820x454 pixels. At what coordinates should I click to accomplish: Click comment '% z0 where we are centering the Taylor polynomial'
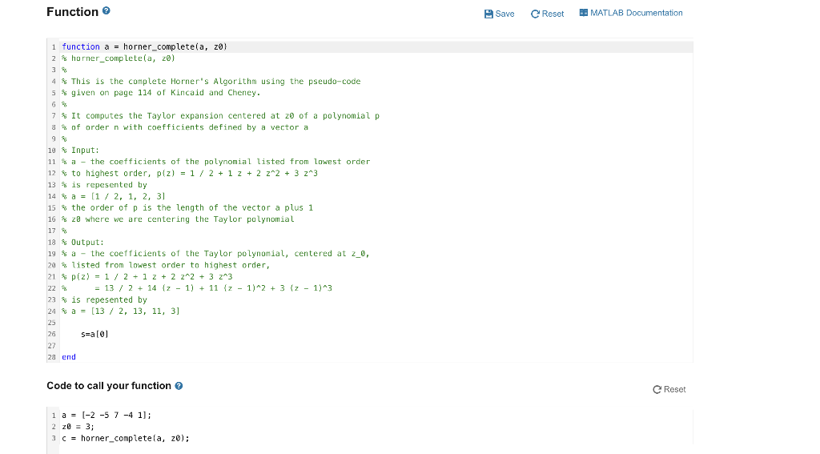[178, 219]
